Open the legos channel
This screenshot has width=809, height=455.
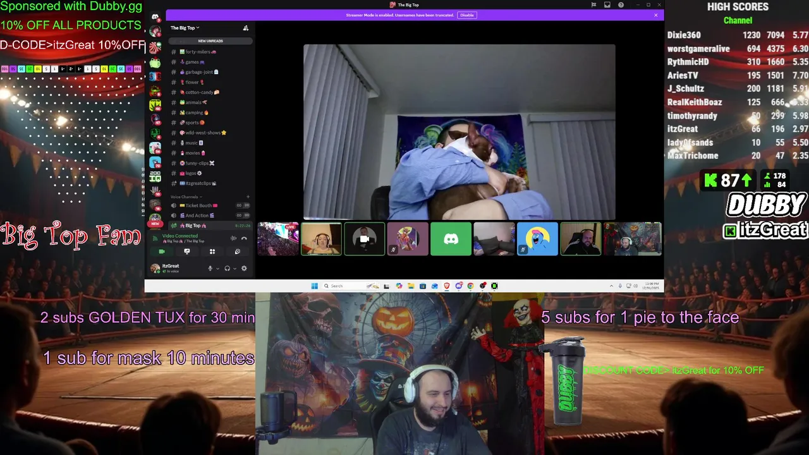(211, 173)
